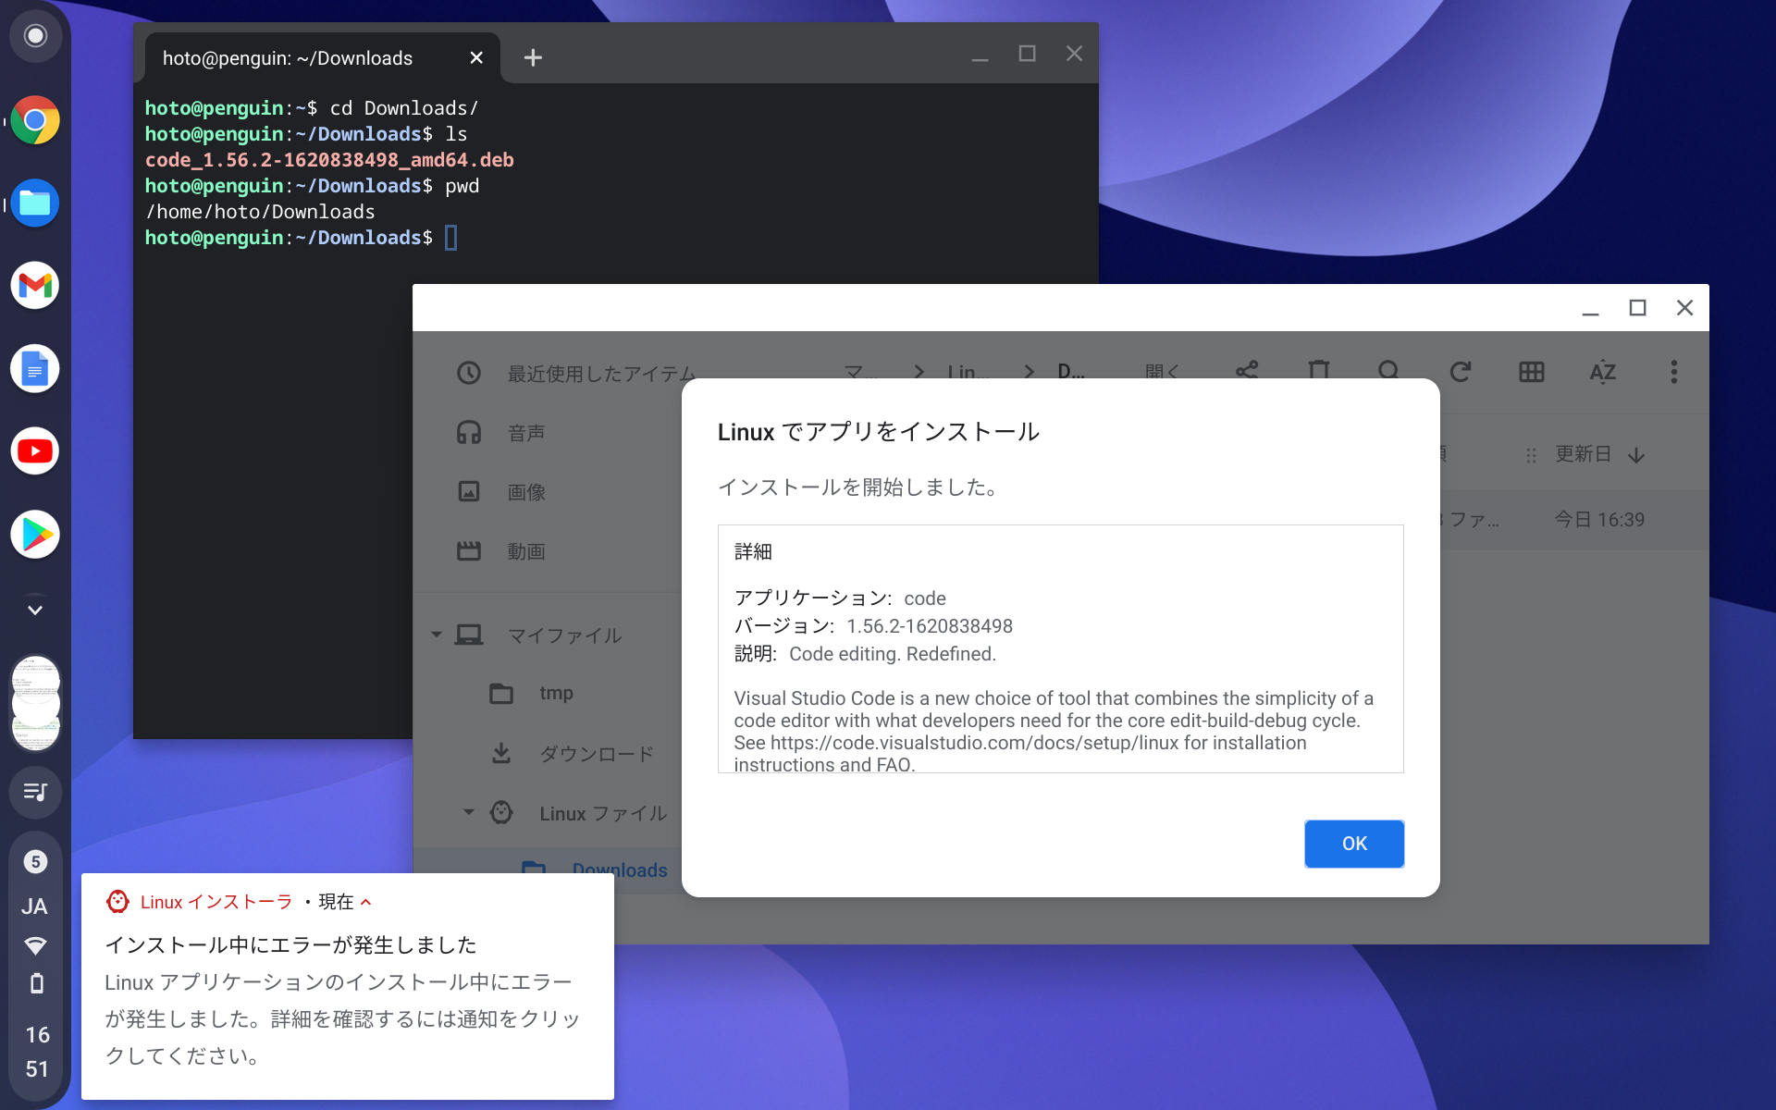This screenshot has width=1776, height=1110.
Task: Open Play Store from the shelf
Action: click(35, 535)
